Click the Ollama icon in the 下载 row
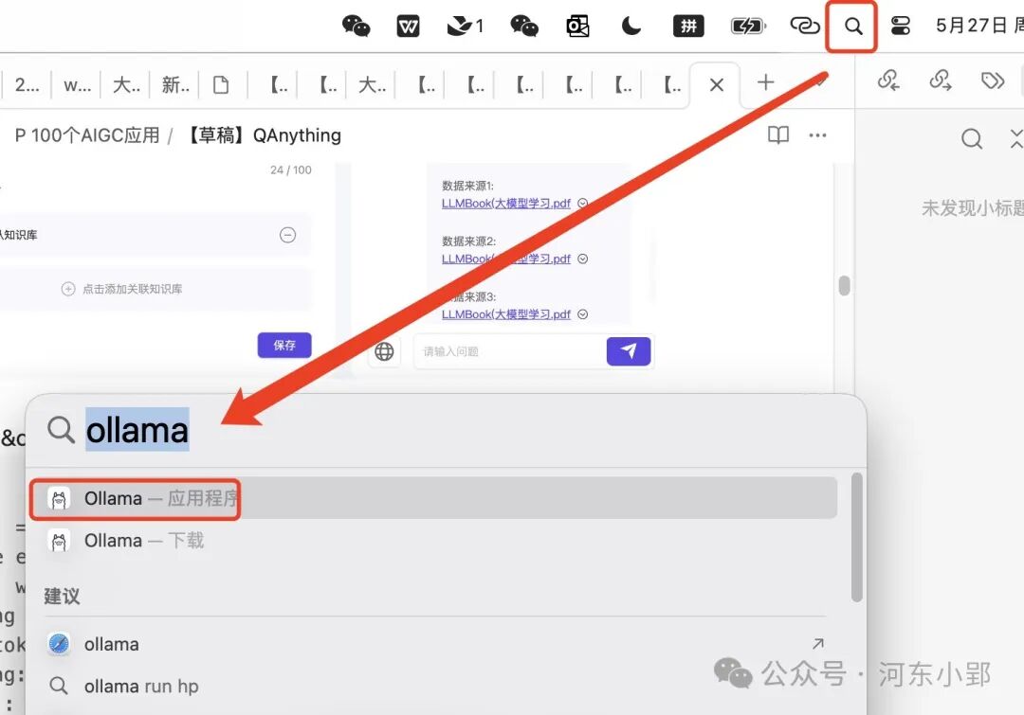The height and width of the screenshot is (715, 1024). (59, 542)
